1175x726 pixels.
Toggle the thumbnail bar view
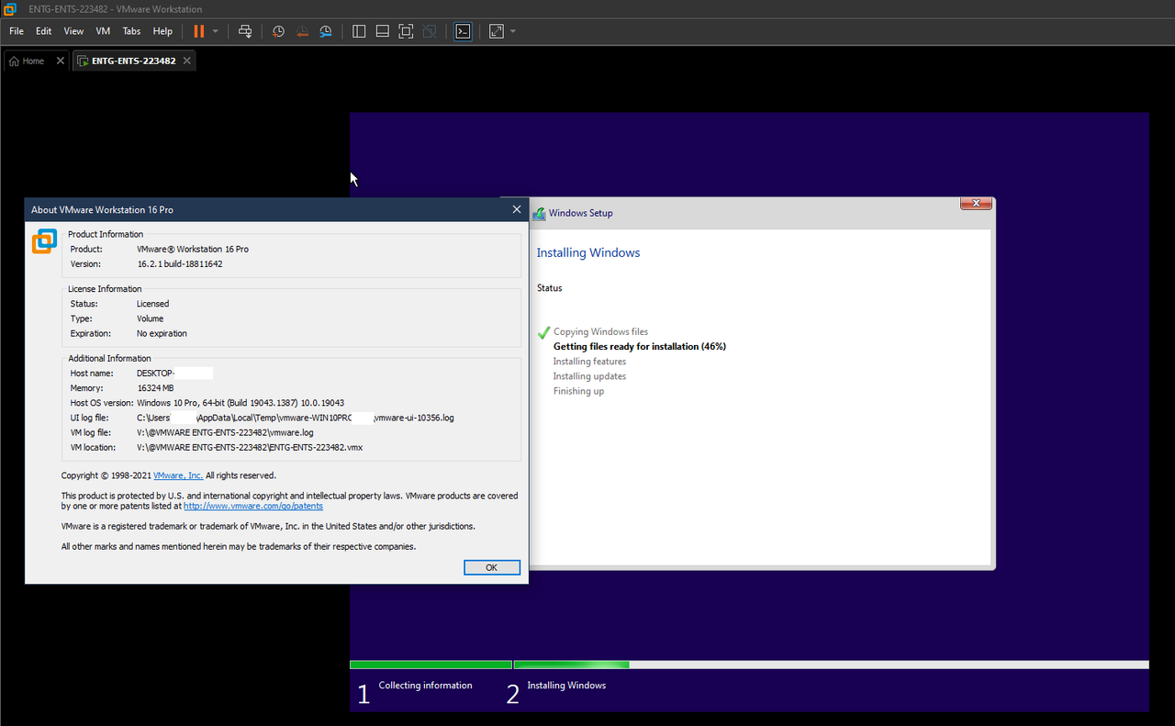point(383,31)
